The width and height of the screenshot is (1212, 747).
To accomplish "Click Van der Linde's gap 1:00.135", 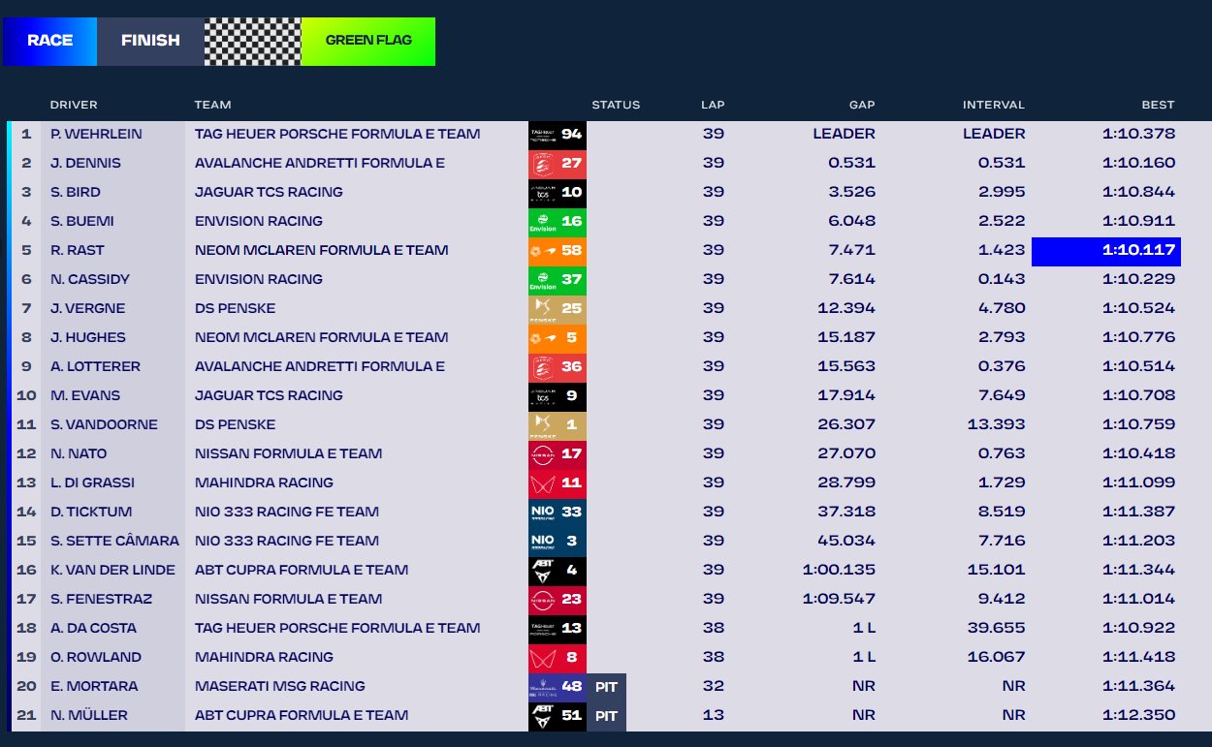I will (840, 570).
